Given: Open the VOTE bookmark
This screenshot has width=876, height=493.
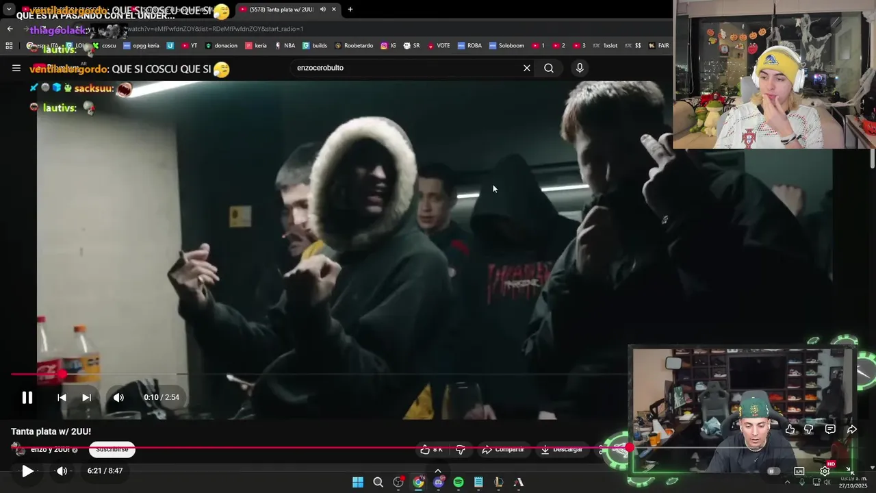Looking at the screenshot, I should tap(439, 46).
